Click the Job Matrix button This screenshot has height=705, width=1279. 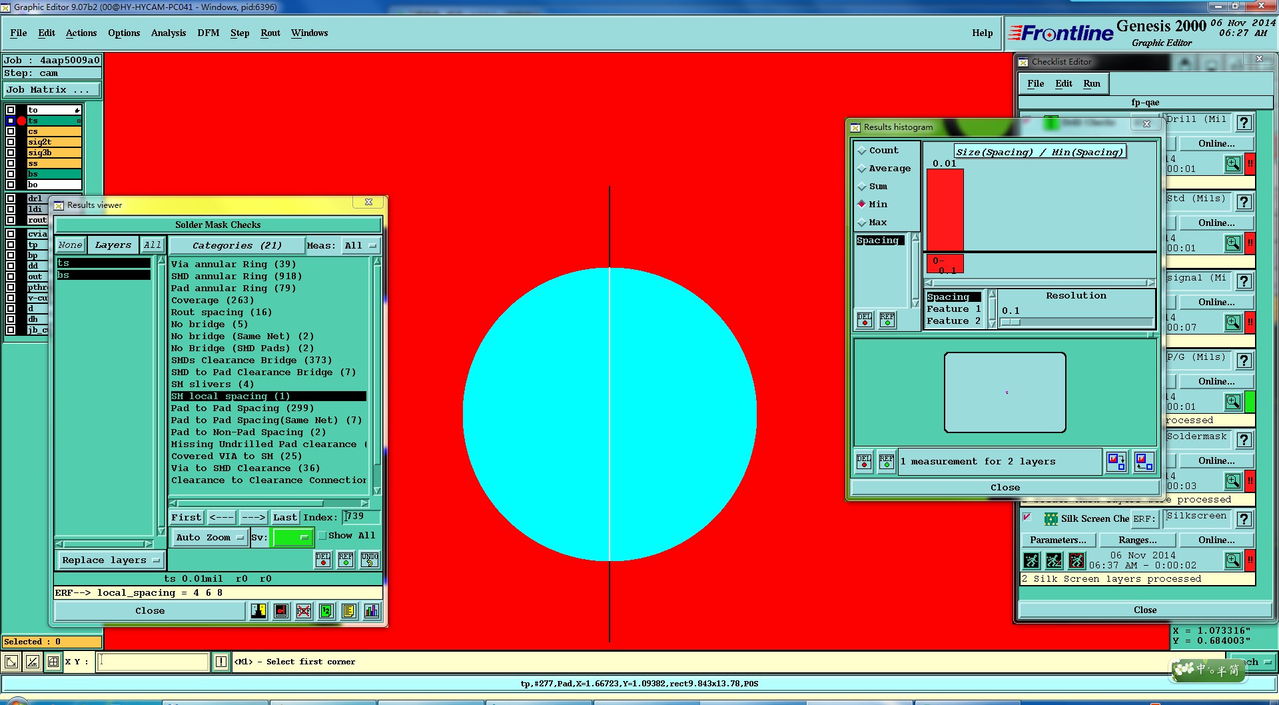pyautogui.click(x=53, y=89)
